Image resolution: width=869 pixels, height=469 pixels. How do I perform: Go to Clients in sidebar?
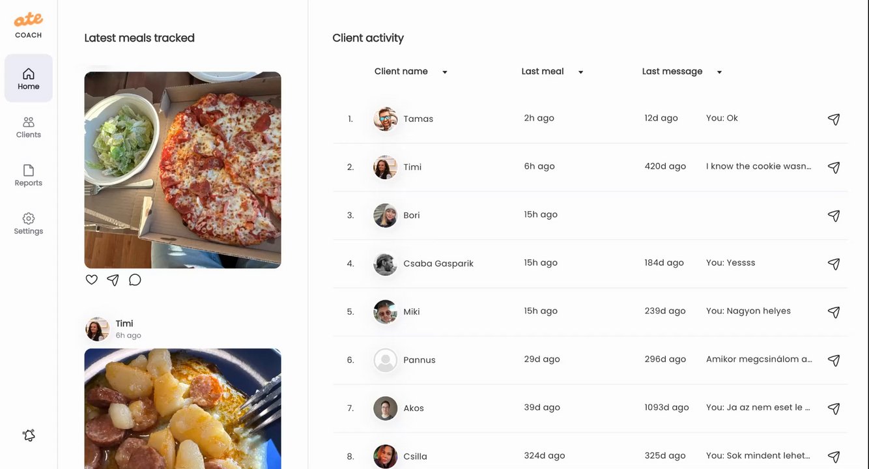point(29,127)
